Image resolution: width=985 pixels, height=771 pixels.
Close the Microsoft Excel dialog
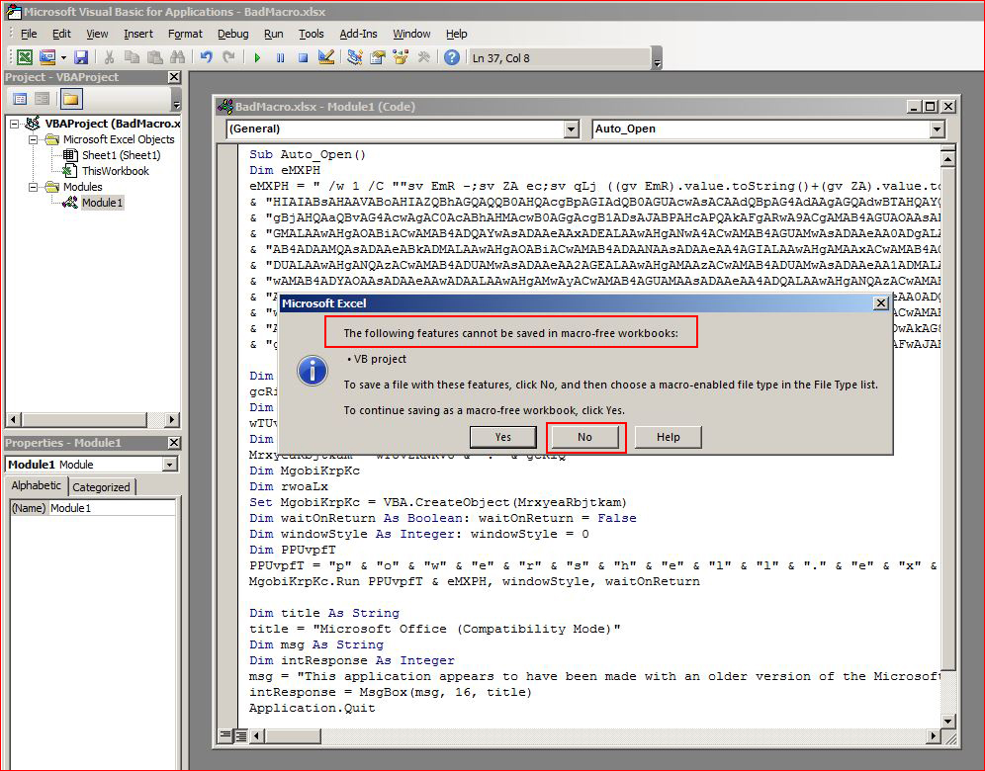pyautogui.click(x=881, y=303)
